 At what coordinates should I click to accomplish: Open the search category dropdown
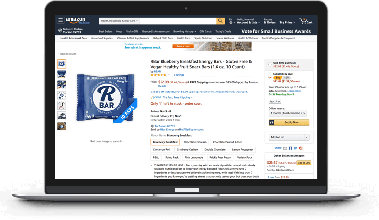click(119, 21)
